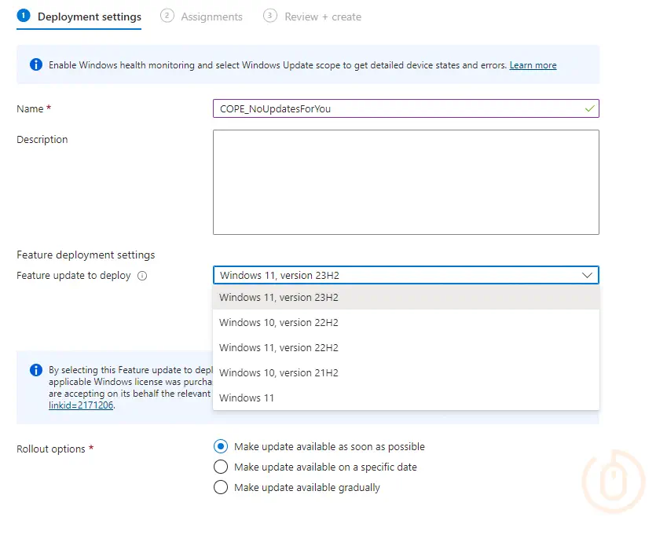Image resolution: width=667 pixels, height=535 pixels.
Task: Click the step 1 circle icon
Action: [x=24, y=16]
